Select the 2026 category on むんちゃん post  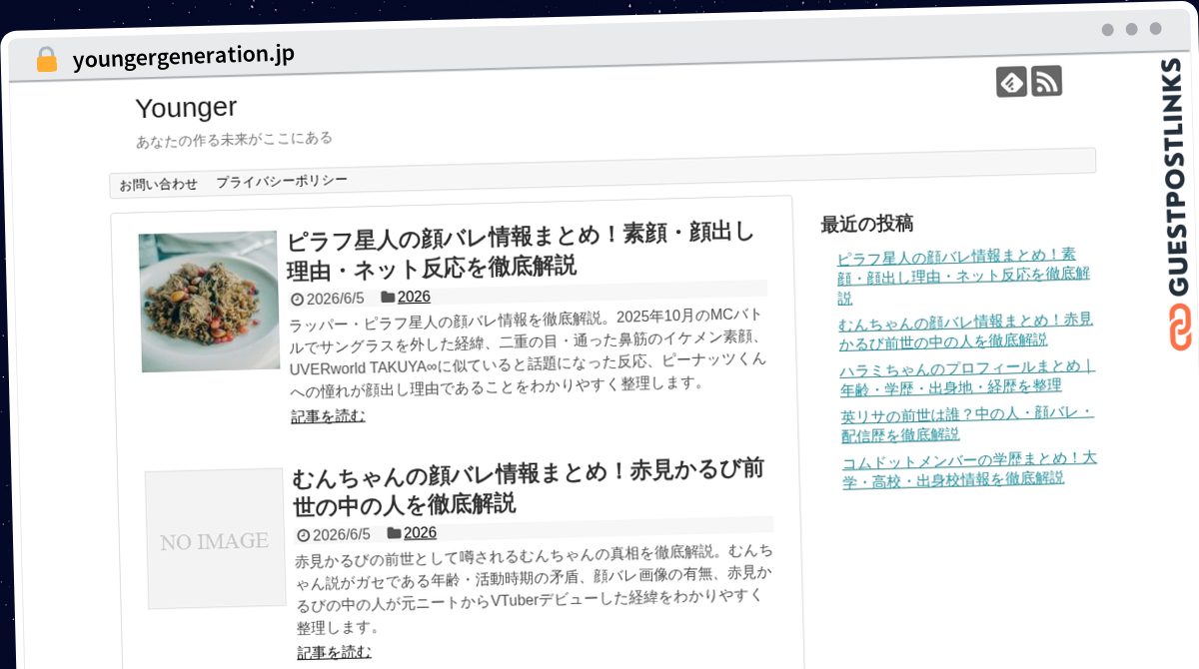[x=420, y=532]
